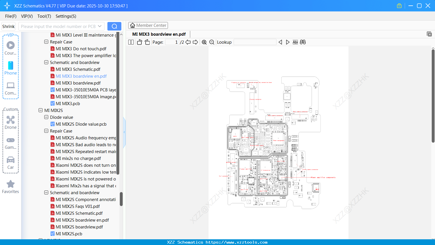
Task: Open MI MIX3-35010E5M0A PCB layer file
Action: [x=83, y=90]
